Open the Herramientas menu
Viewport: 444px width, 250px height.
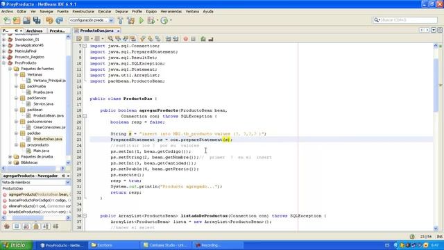pyautogui.click(x=171, y=11)
